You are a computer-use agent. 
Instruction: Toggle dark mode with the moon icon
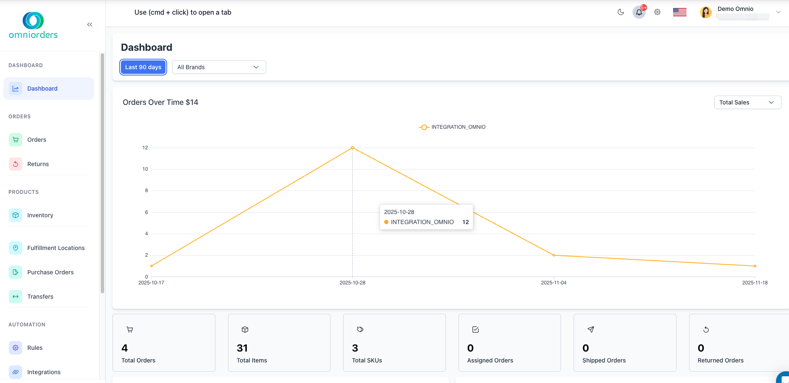(x=621, y=12)
